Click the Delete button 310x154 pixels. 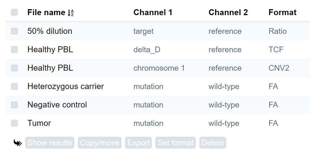point(213,143)
